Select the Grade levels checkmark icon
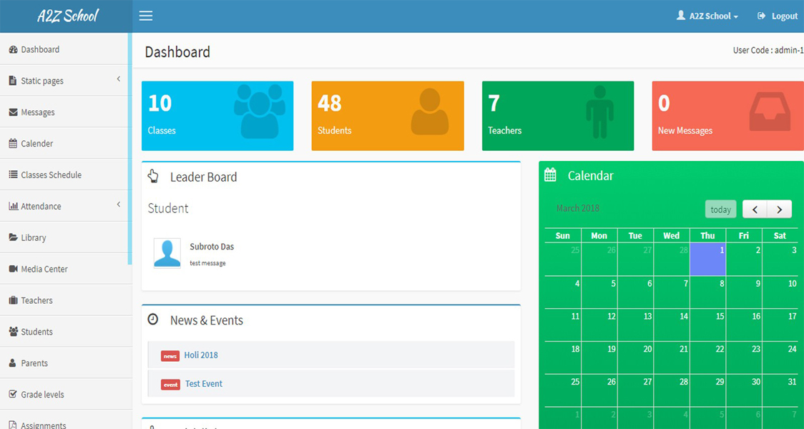This screenshot has width=804, height=429. pyautogui.click(x=14, y=394)
